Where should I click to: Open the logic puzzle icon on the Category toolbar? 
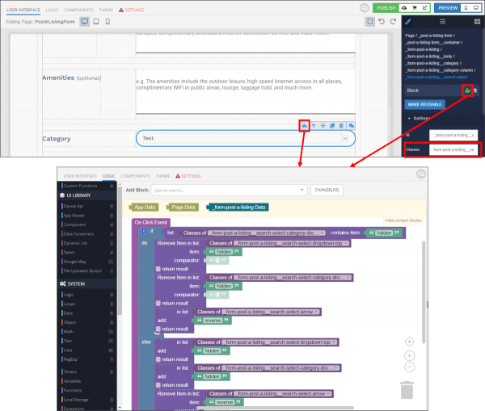click(304, 125)
